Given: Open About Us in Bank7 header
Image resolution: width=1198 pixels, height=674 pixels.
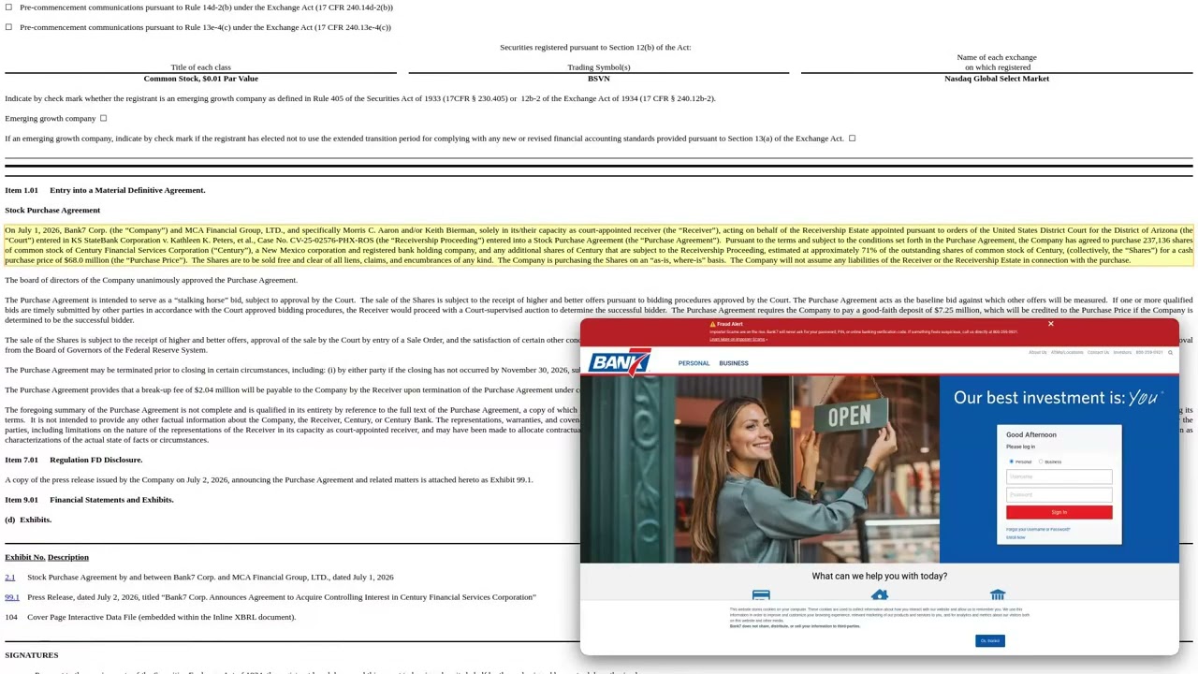Looking at the screenshot, I should click(1037, 353).
